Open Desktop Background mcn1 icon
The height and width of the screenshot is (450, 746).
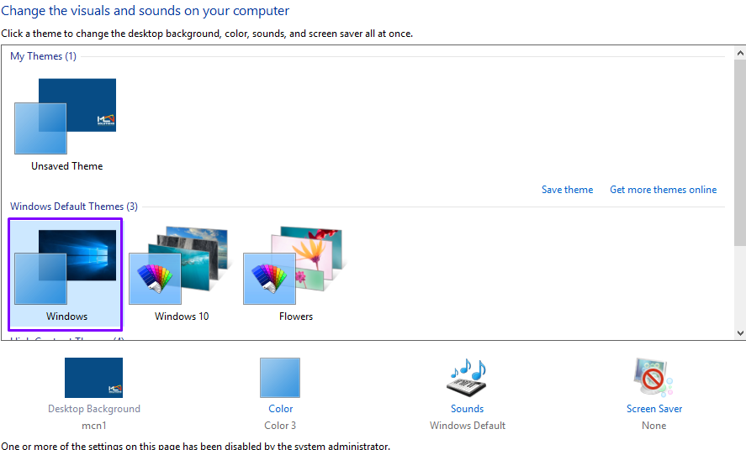[93, 377]
